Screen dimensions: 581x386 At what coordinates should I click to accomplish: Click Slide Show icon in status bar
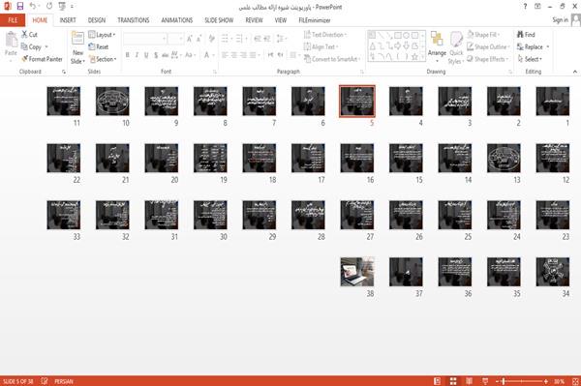485,381
